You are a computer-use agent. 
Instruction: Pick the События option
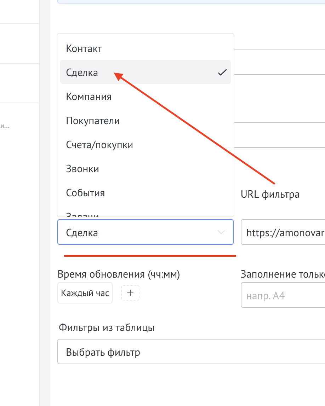point(85,193)
